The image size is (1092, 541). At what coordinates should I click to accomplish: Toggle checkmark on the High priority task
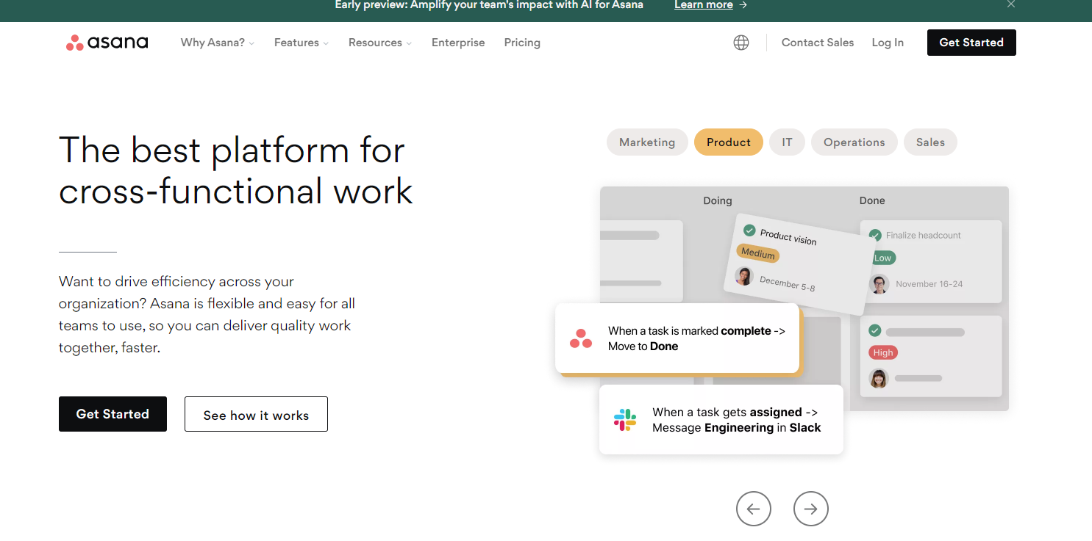click(x=875, y=331)
